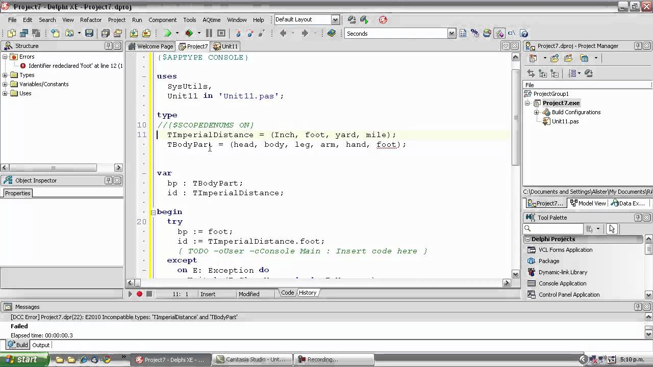Click the Tool Palette search field

(553, 229)
